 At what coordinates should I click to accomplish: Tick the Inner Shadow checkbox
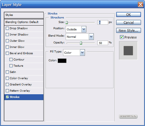pos(7,35)
